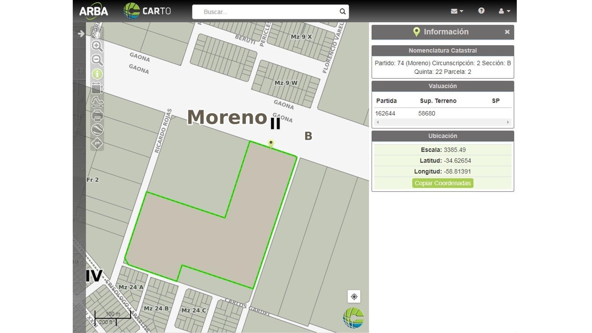The height and width of the screenshot is (333, 592).
Task: Click the print map icon
Action: [x=97, y=116]
